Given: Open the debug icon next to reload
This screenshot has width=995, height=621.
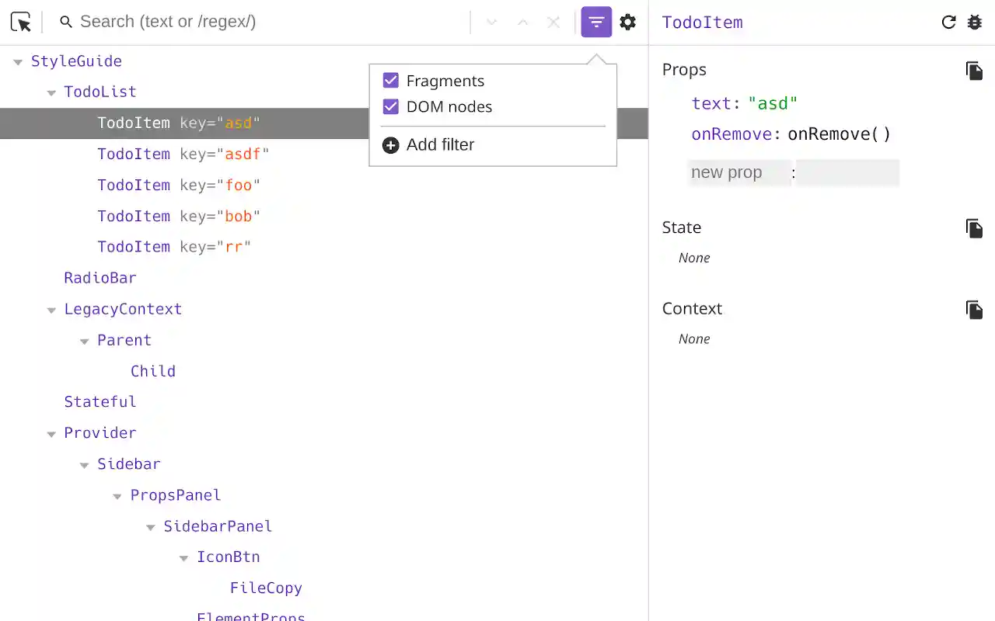Looking at the screenshot, I should 975,23.
